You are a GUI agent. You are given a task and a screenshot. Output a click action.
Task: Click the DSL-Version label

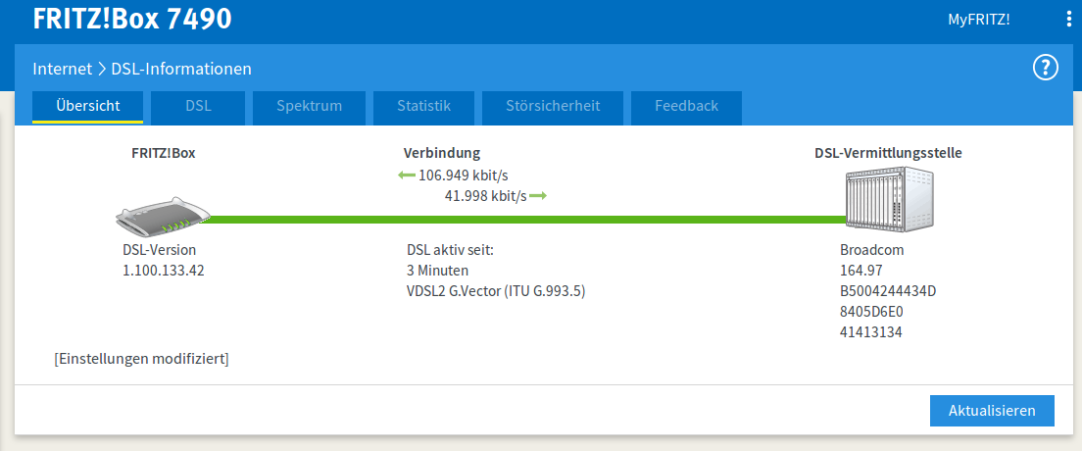point(160,250)
